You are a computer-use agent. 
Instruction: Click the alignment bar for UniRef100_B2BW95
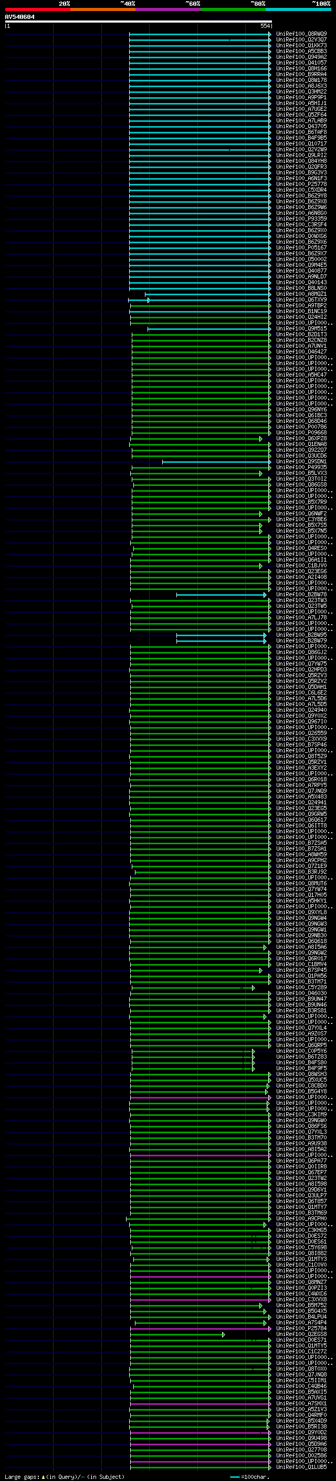click(222, 635)
